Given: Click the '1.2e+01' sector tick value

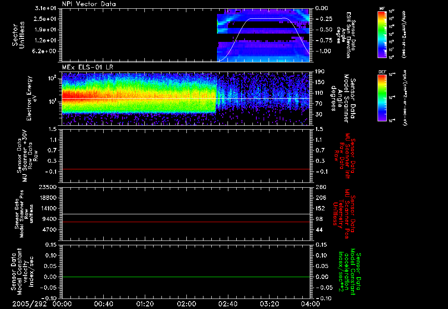Looking at the screenshot, I should point(45,41).
